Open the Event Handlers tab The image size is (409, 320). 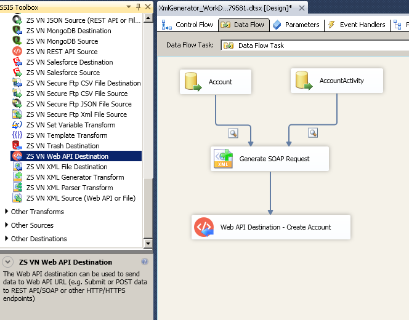coord(357,25)
